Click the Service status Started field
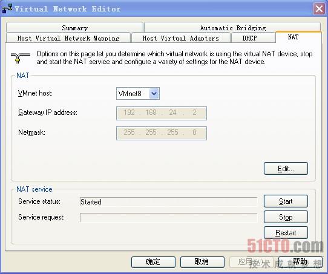 click(168, 201)
